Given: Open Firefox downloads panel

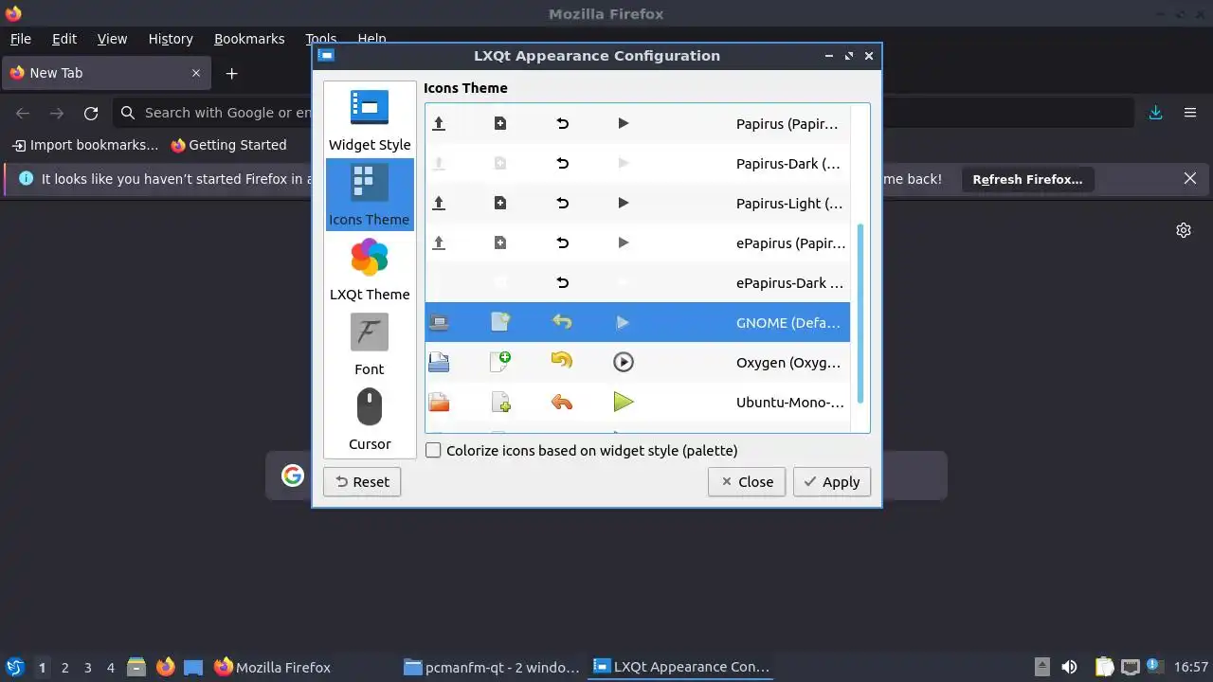Looking at the screenshot, I should click(x=1155, y=113).
